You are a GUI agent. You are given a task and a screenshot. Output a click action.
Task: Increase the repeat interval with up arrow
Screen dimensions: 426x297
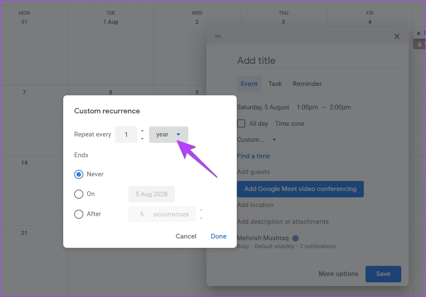142,130
